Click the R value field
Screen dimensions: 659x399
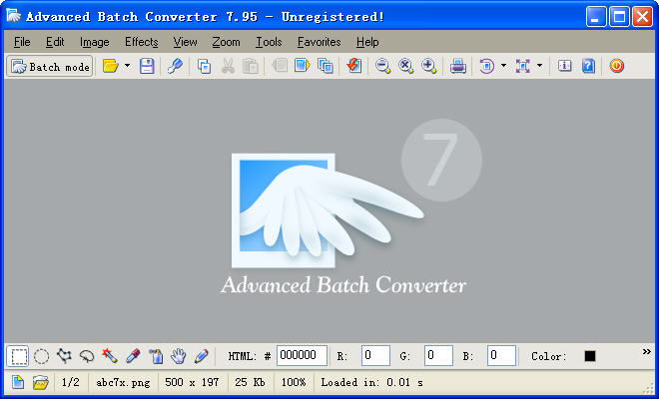(x=375, y=356)
